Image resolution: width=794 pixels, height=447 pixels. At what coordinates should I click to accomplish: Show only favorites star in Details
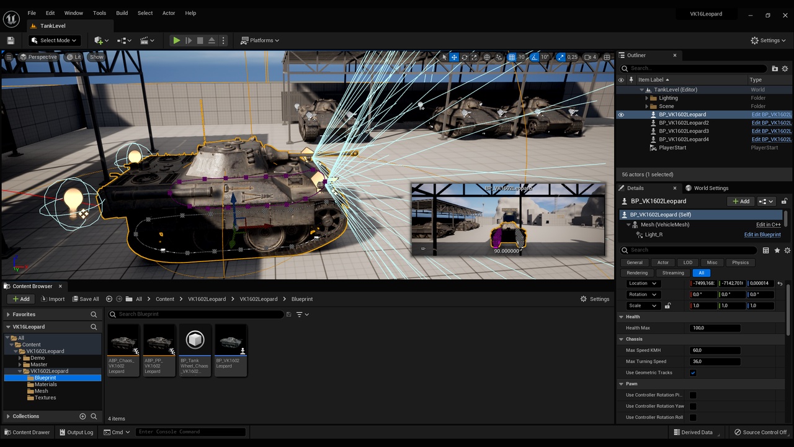[777, 250]
